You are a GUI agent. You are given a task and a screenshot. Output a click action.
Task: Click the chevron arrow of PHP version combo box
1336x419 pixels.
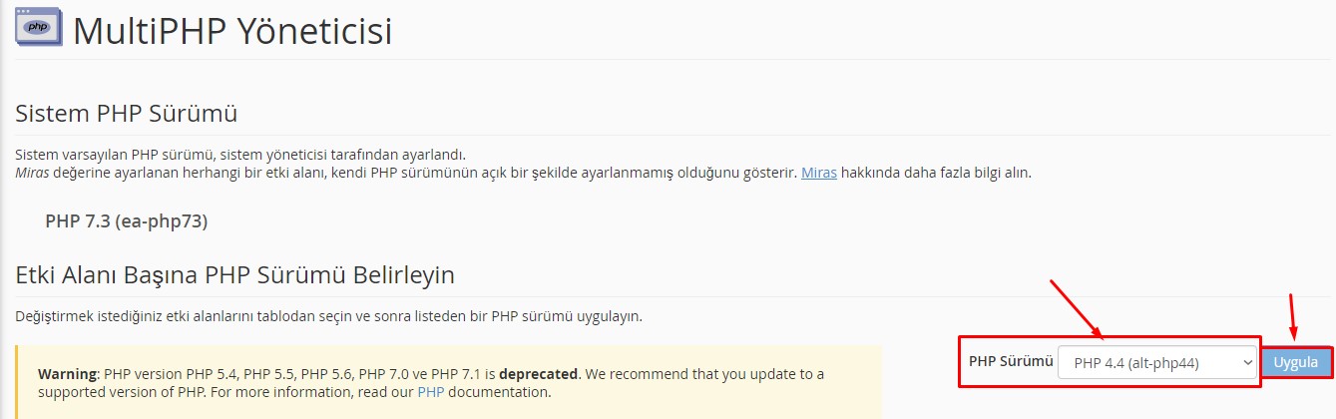1246,364
